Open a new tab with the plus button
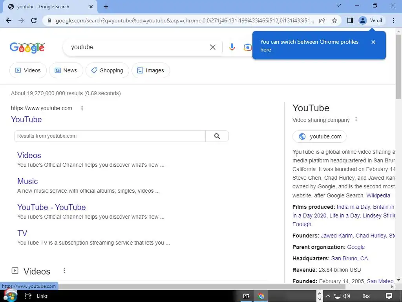 106,7
